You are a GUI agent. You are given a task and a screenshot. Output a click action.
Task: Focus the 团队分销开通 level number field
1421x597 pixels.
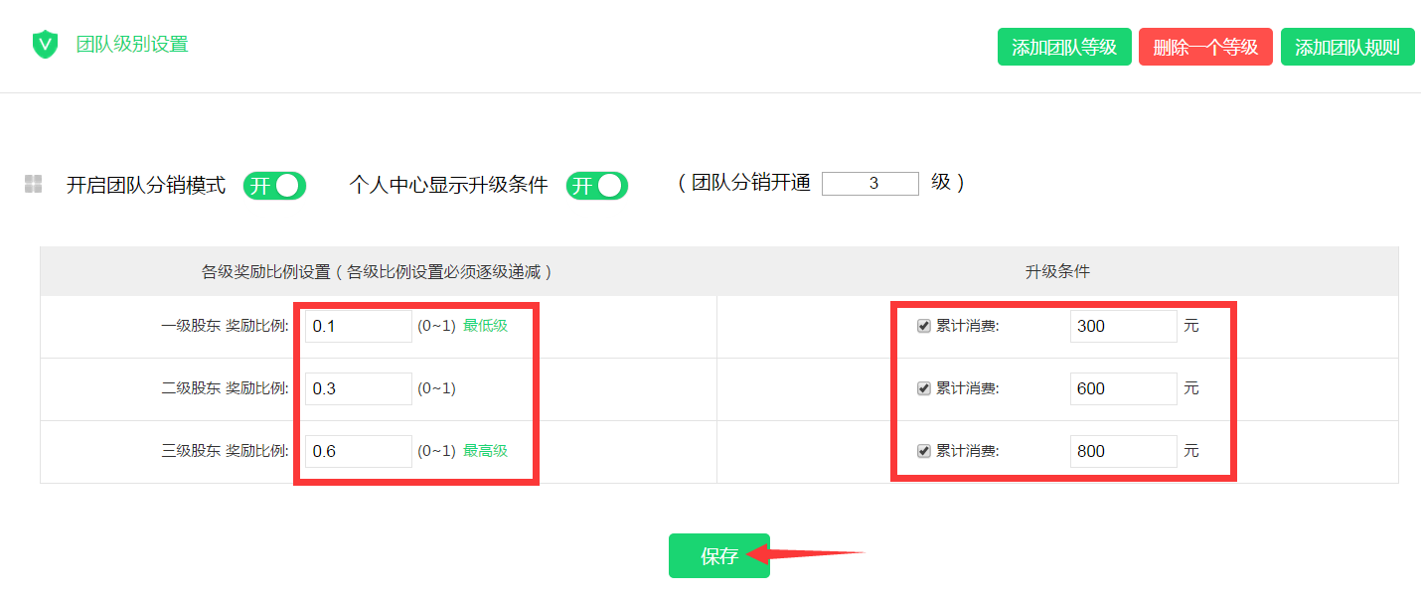(870, 183)
